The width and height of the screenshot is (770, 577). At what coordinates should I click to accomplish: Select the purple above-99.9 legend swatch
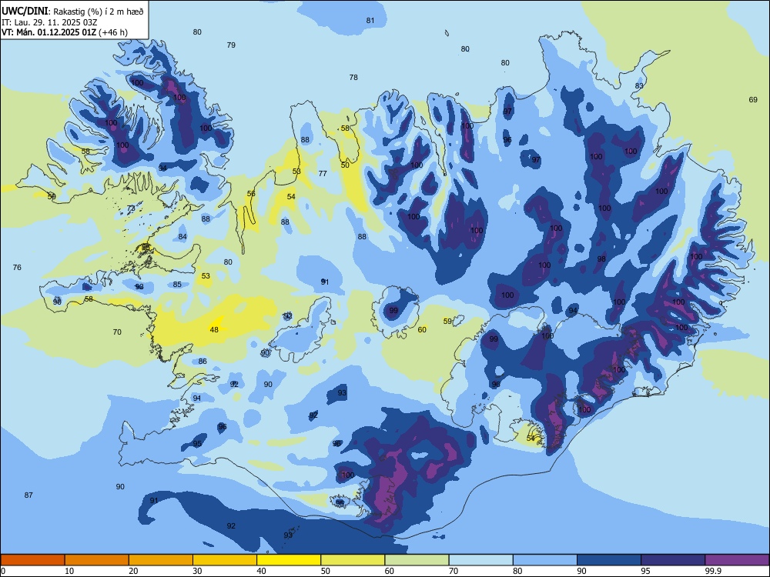point(737,560)
